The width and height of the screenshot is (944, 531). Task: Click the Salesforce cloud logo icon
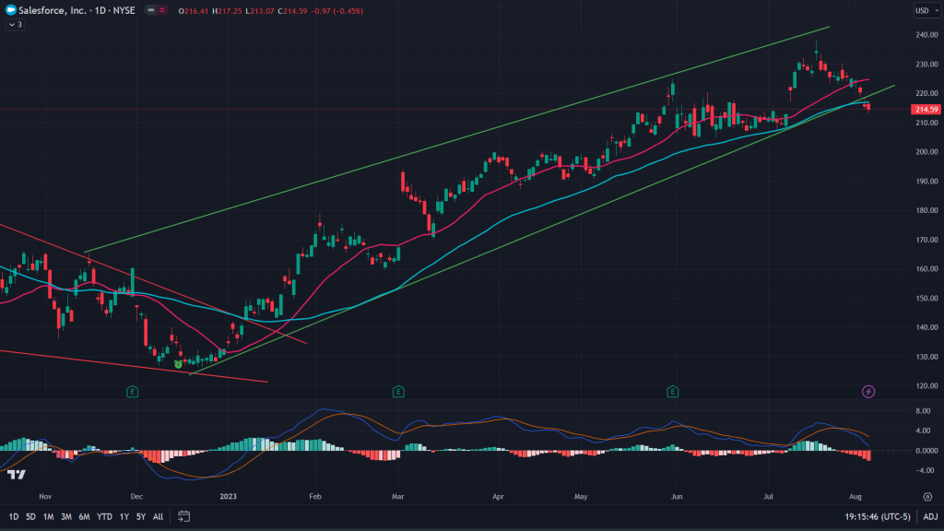click(x=11, y=10)
